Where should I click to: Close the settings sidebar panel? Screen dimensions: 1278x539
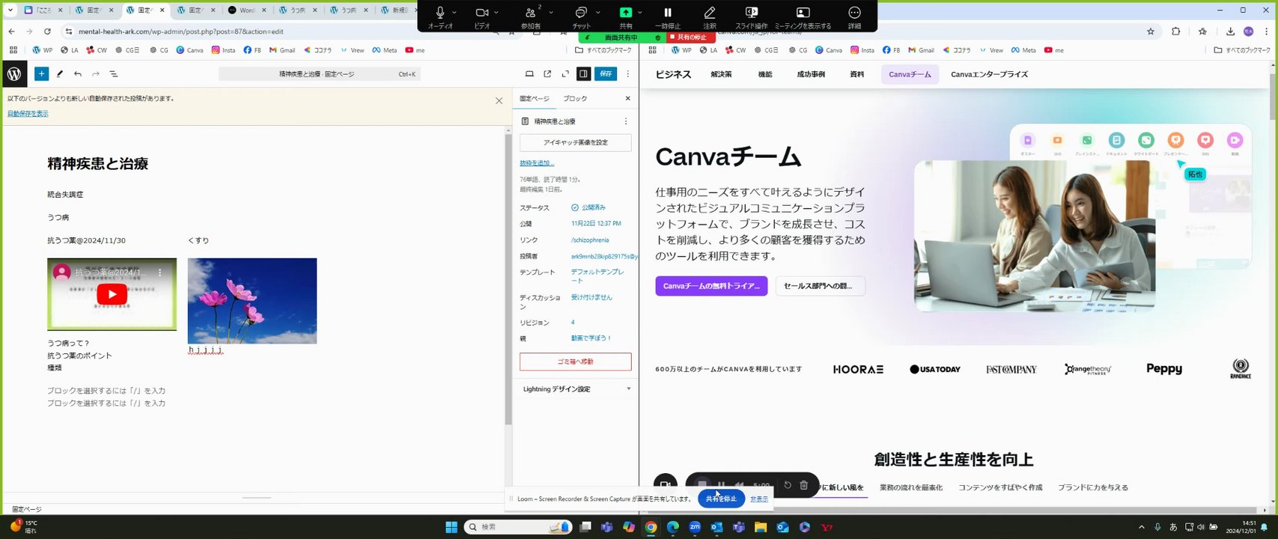628,99
